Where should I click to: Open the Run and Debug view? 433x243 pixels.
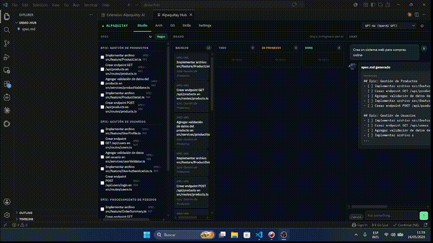[7, 57]
